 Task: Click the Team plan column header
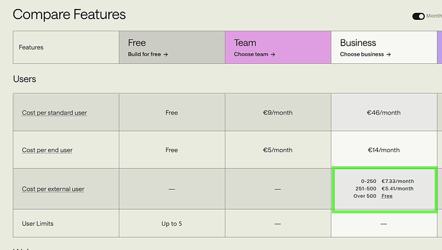[x=278, y=47]
